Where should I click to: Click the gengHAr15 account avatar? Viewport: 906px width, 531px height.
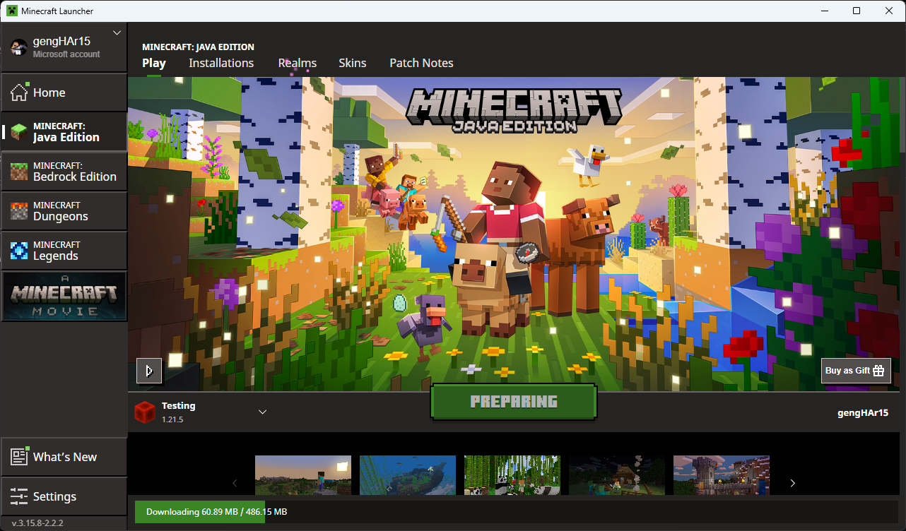pyautogui.click(x=18, y=47)
